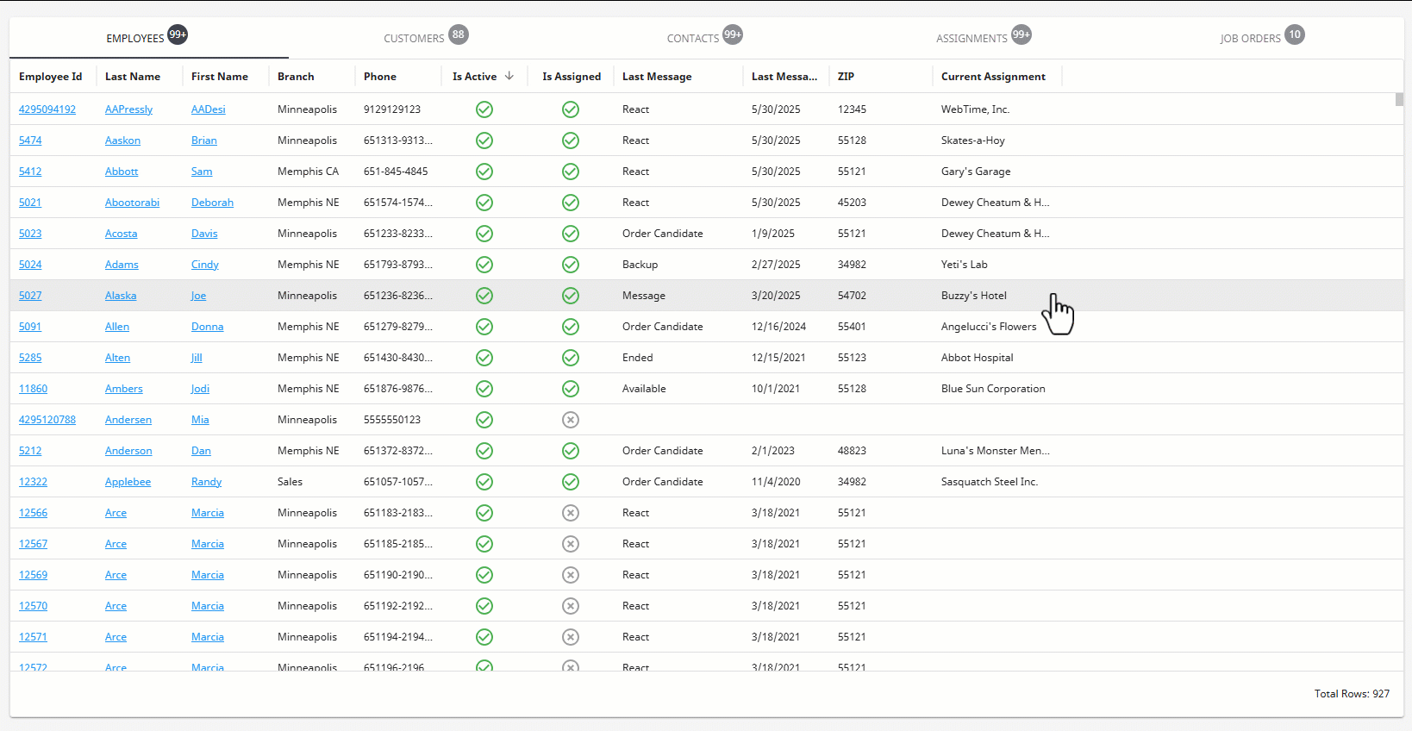Click Is Assigned X icon for employee 12566
Screen dimensions: 1412x731
point(571,513)
